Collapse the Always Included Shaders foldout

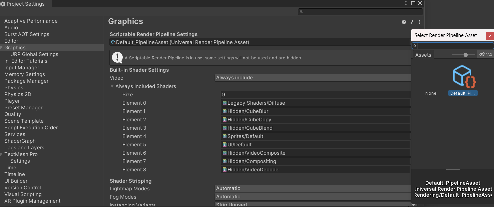pyautogui.click(x=112, y=86)
